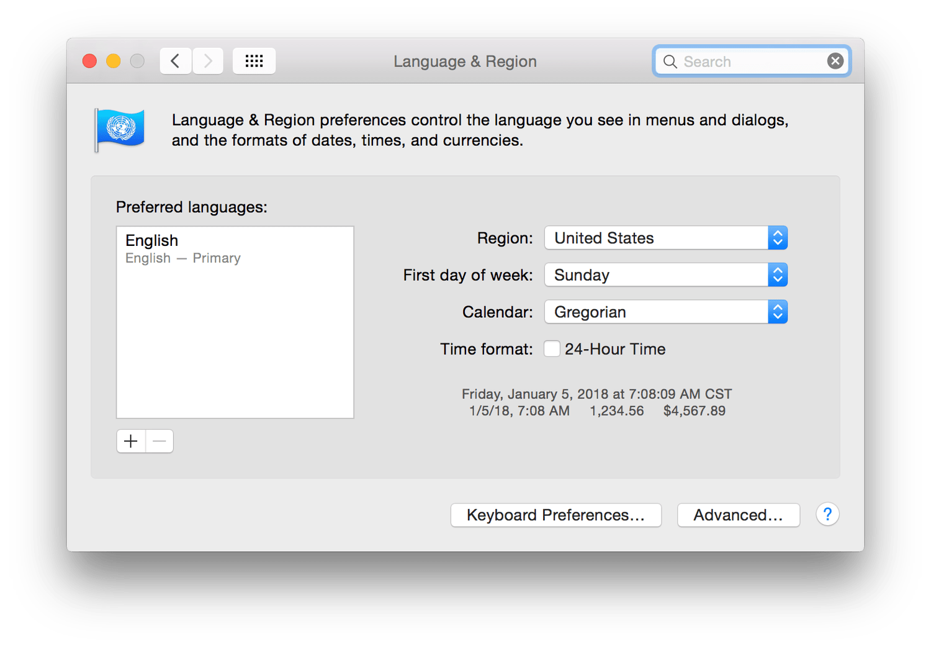Remove selected language with minus button
Viewport: 931px width, 647px height.
160,441
